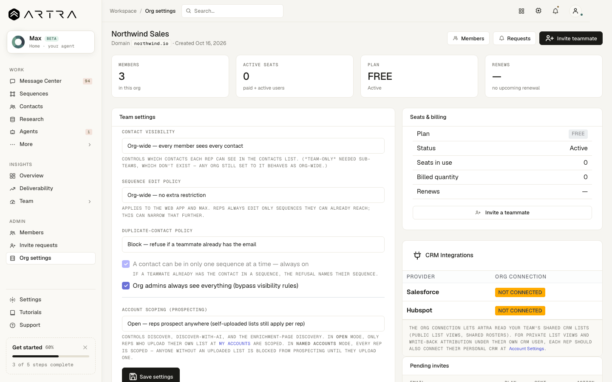
Task: Open Contacts from sidebar
Action: [51, 107]
